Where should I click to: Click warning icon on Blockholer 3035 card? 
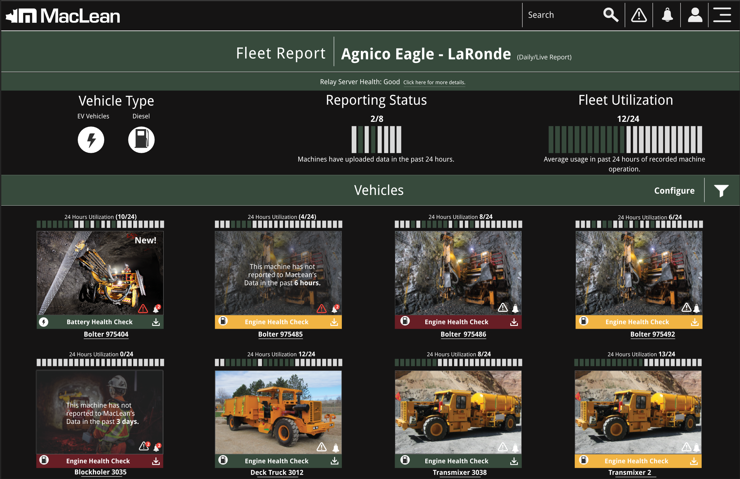point(144,446)
